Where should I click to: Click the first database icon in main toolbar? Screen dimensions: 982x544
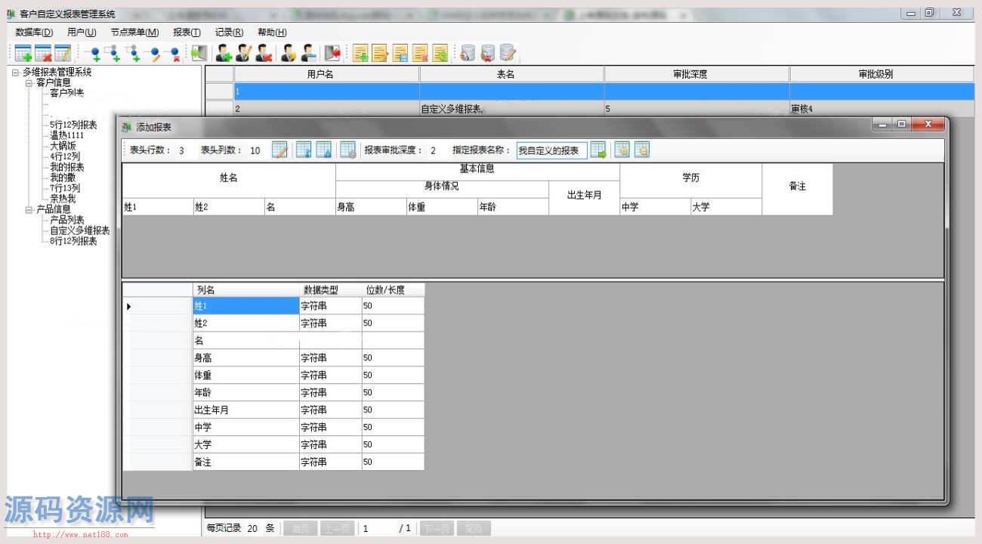click(x=468, y=53)
